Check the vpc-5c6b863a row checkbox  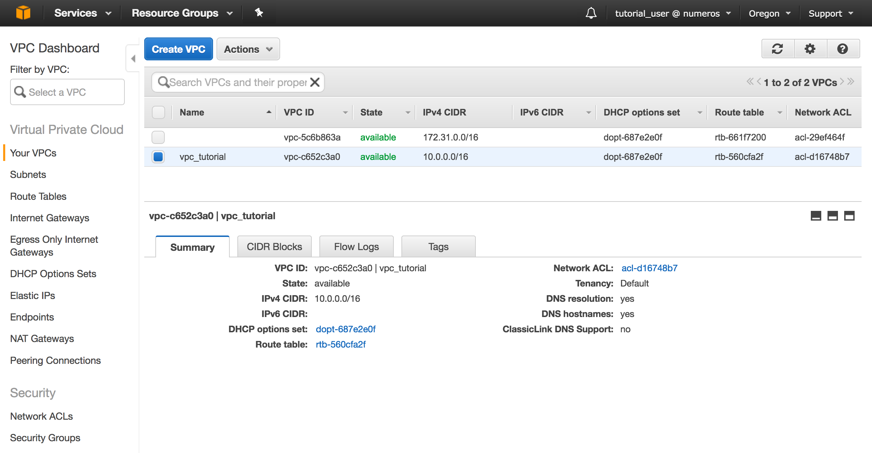point(158,137)
